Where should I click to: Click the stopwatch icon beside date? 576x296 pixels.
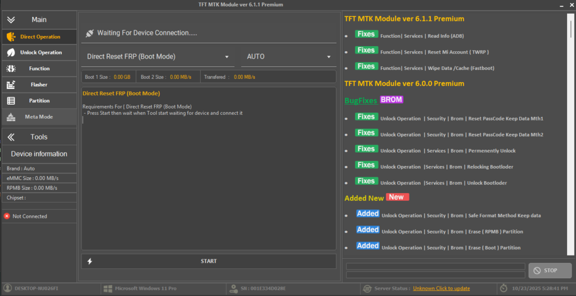[503, 289]
